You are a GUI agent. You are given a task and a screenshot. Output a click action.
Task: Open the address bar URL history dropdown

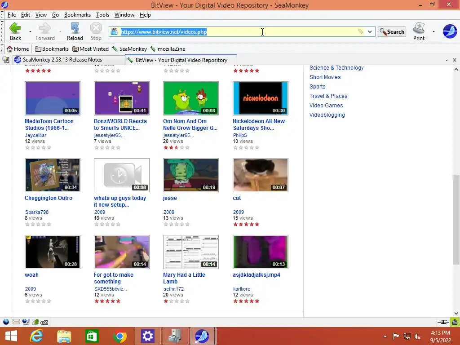(x=370, y=32)
